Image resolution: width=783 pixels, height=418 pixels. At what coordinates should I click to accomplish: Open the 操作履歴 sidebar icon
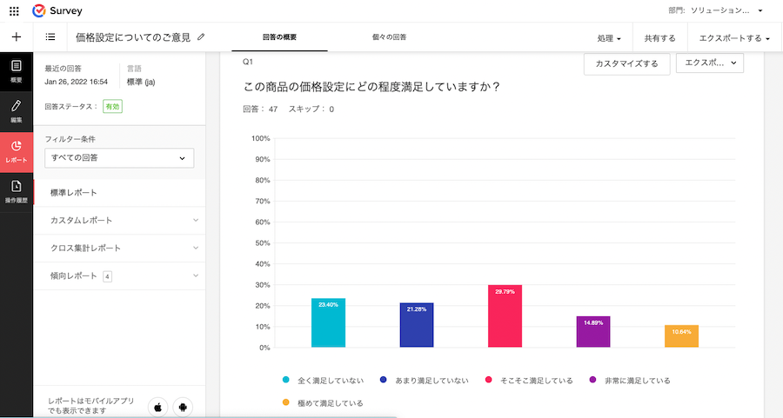(17, 191)
